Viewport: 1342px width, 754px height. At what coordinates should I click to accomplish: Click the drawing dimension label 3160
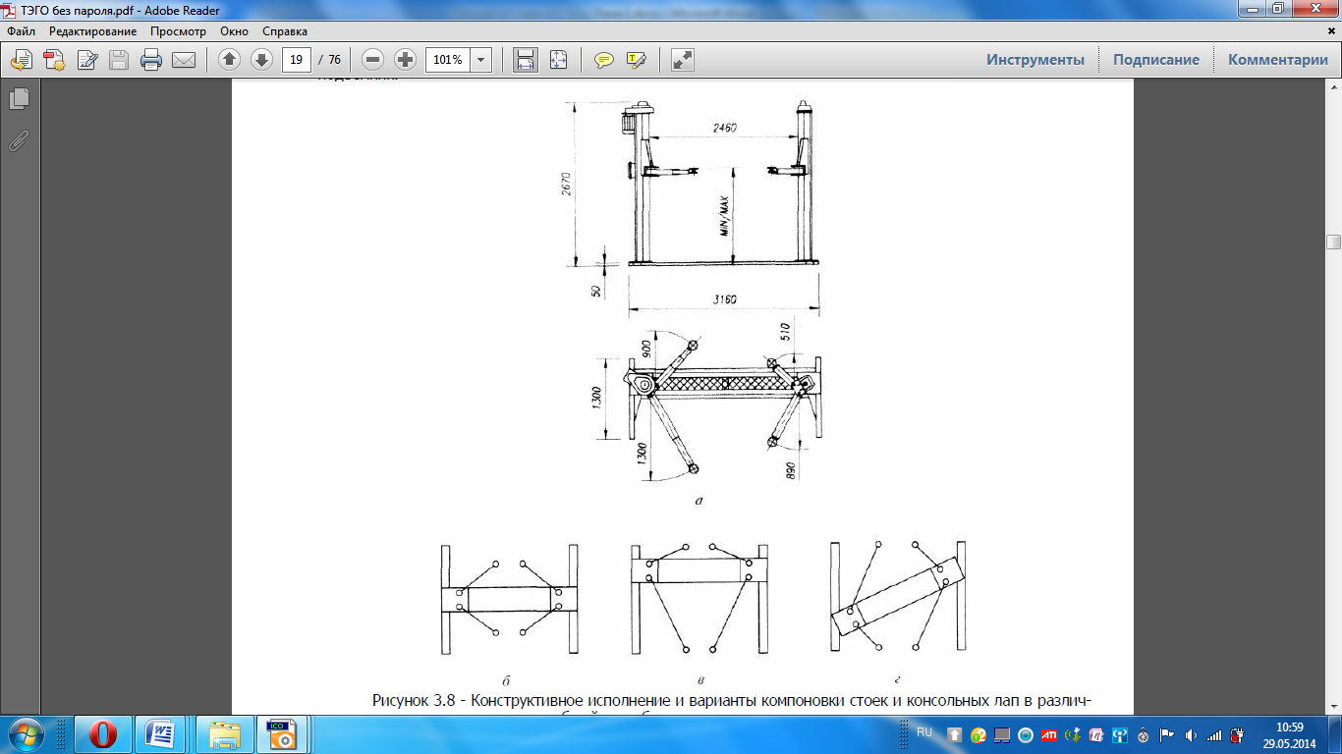click(724, 299)
